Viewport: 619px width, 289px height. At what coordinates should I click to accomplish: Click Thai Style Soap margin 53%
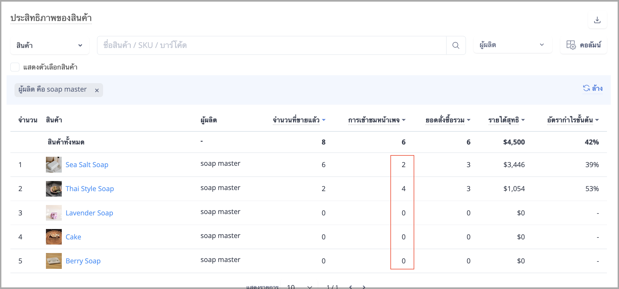click(x=592, y=189)
